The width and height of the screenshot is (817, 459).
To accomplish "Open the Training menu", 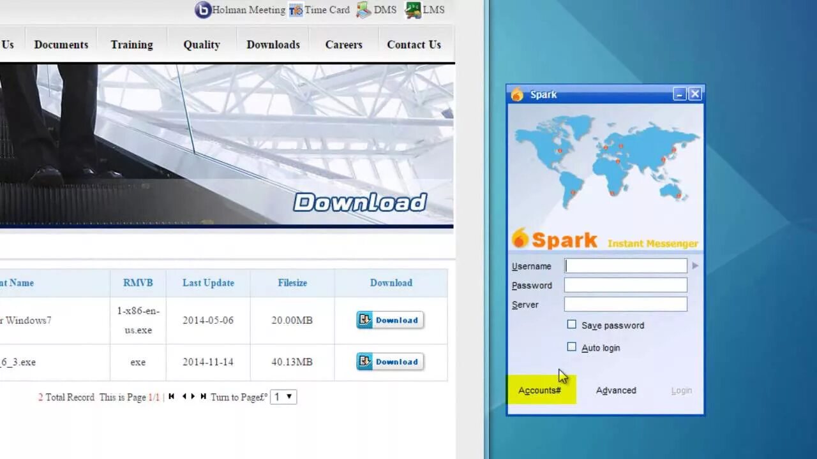I will [x=131, y=45].
